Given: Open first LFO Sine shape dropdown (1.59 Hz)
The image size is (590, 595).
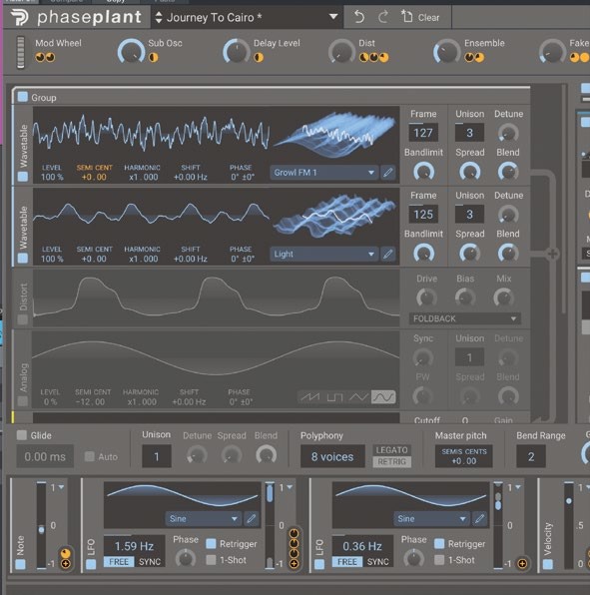Looking at the screenshot, I should (204, 518).
